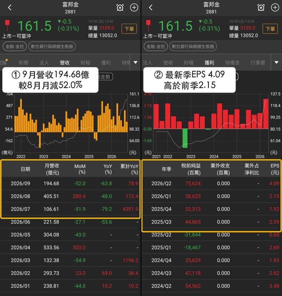Select the 2025/Q3 earnings row label
282x296 pixels.
(x=162, y=222)
